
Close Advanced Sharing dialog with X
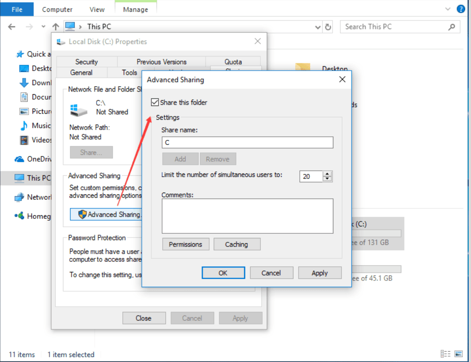click(x=342, y=79)
